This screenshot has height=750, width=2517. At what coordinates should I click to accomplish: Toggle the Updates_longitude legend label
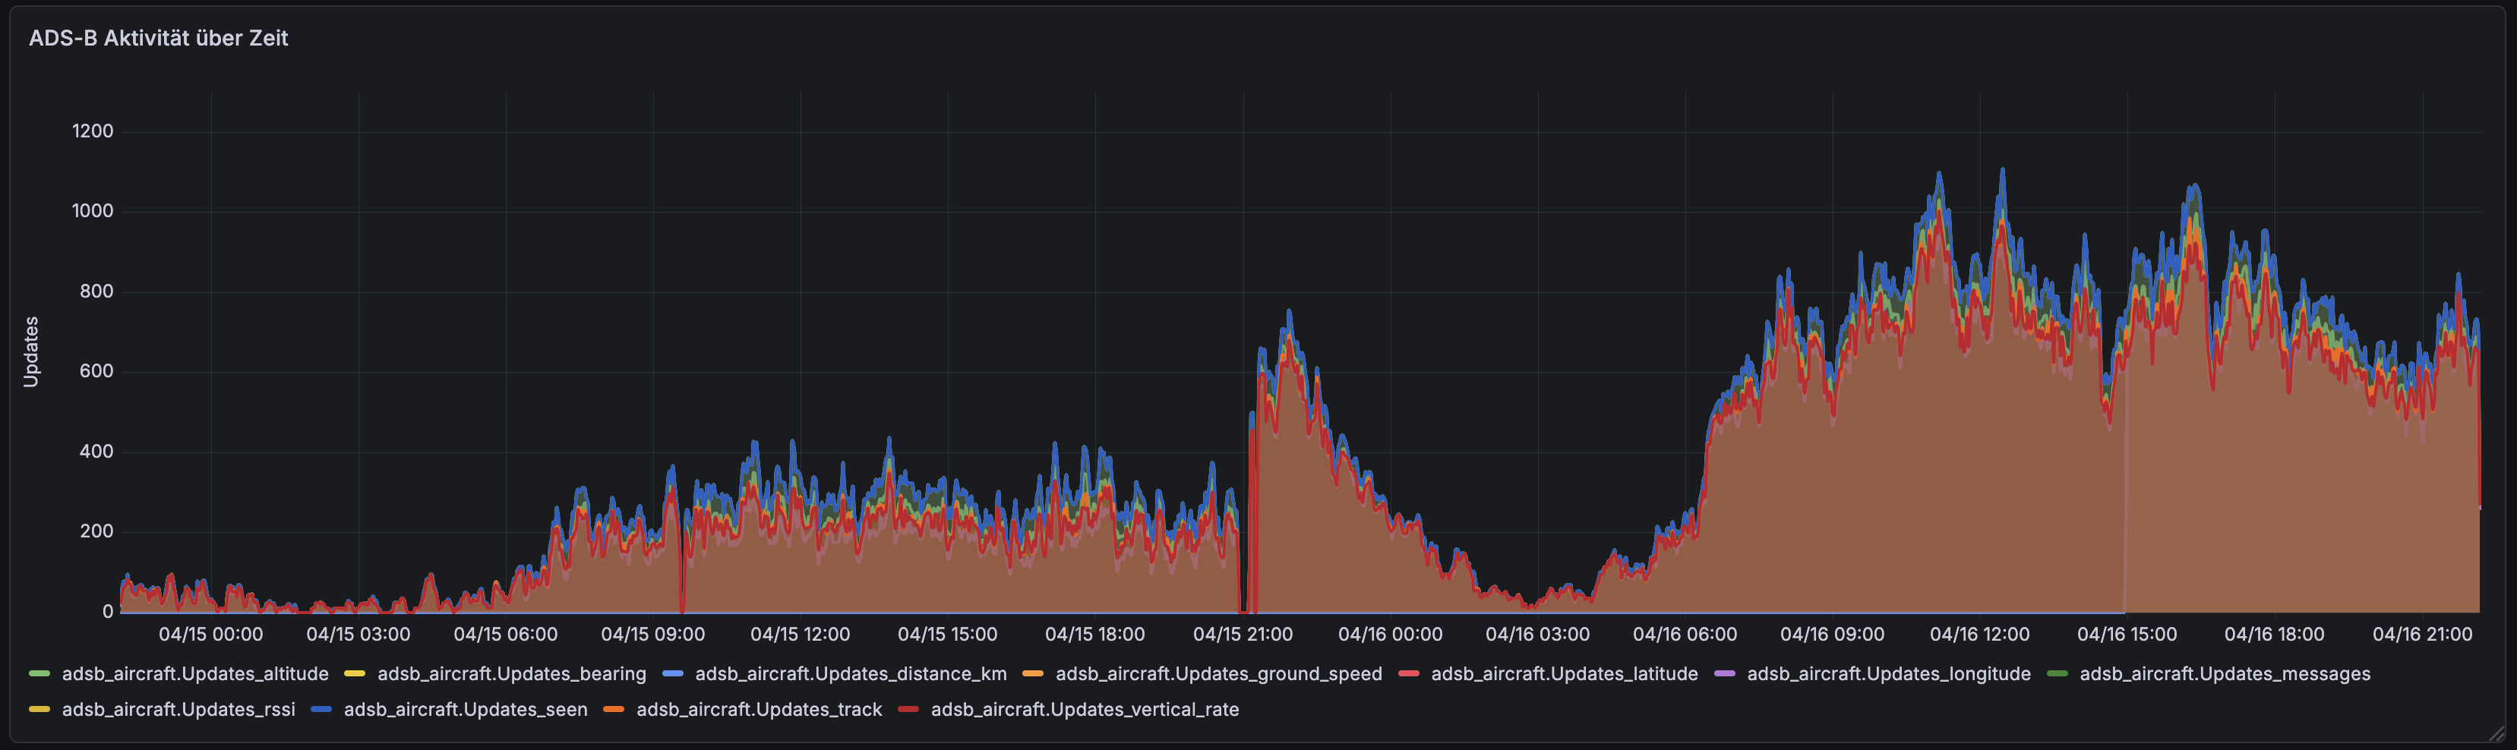click(x=1888, y=674)
